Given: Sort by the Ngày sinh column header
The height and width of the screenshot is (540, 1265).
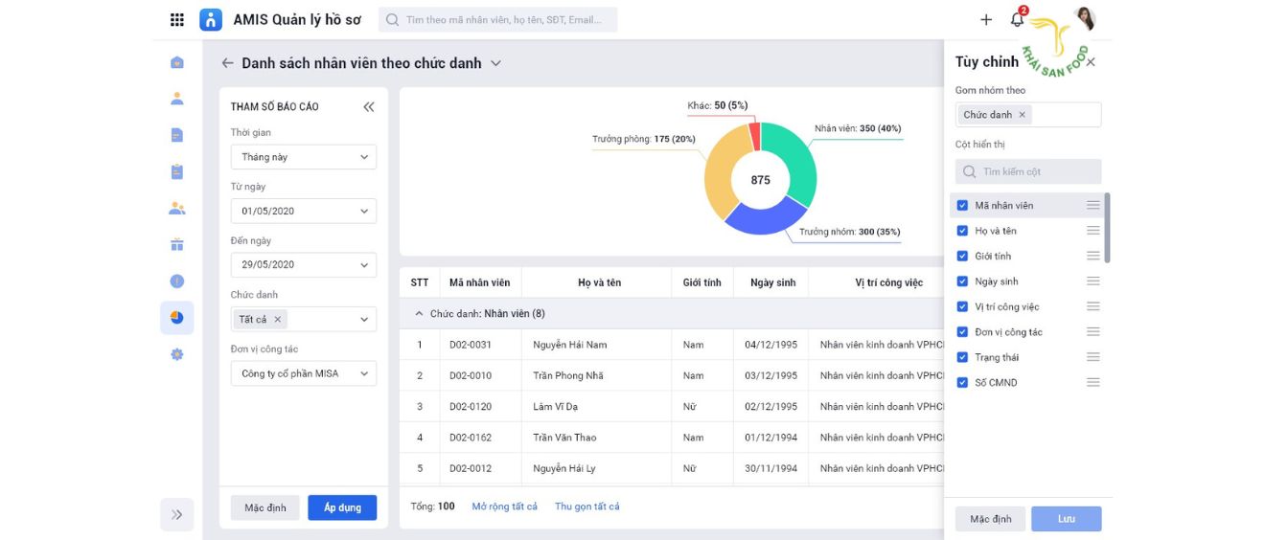Looking at the screenshot, I should point(772,282).
